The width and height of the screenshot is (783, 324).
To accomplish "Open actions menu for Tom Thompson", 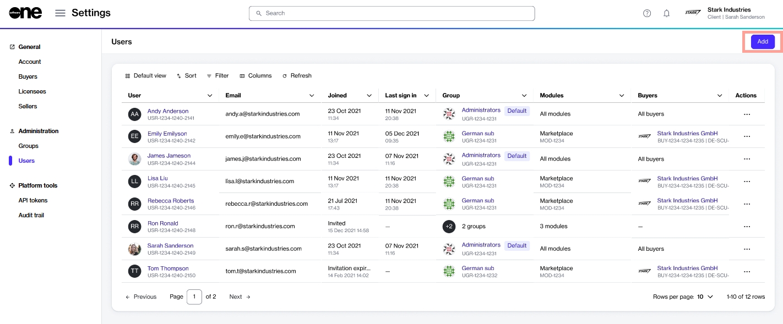I will [x=747, y=272].
